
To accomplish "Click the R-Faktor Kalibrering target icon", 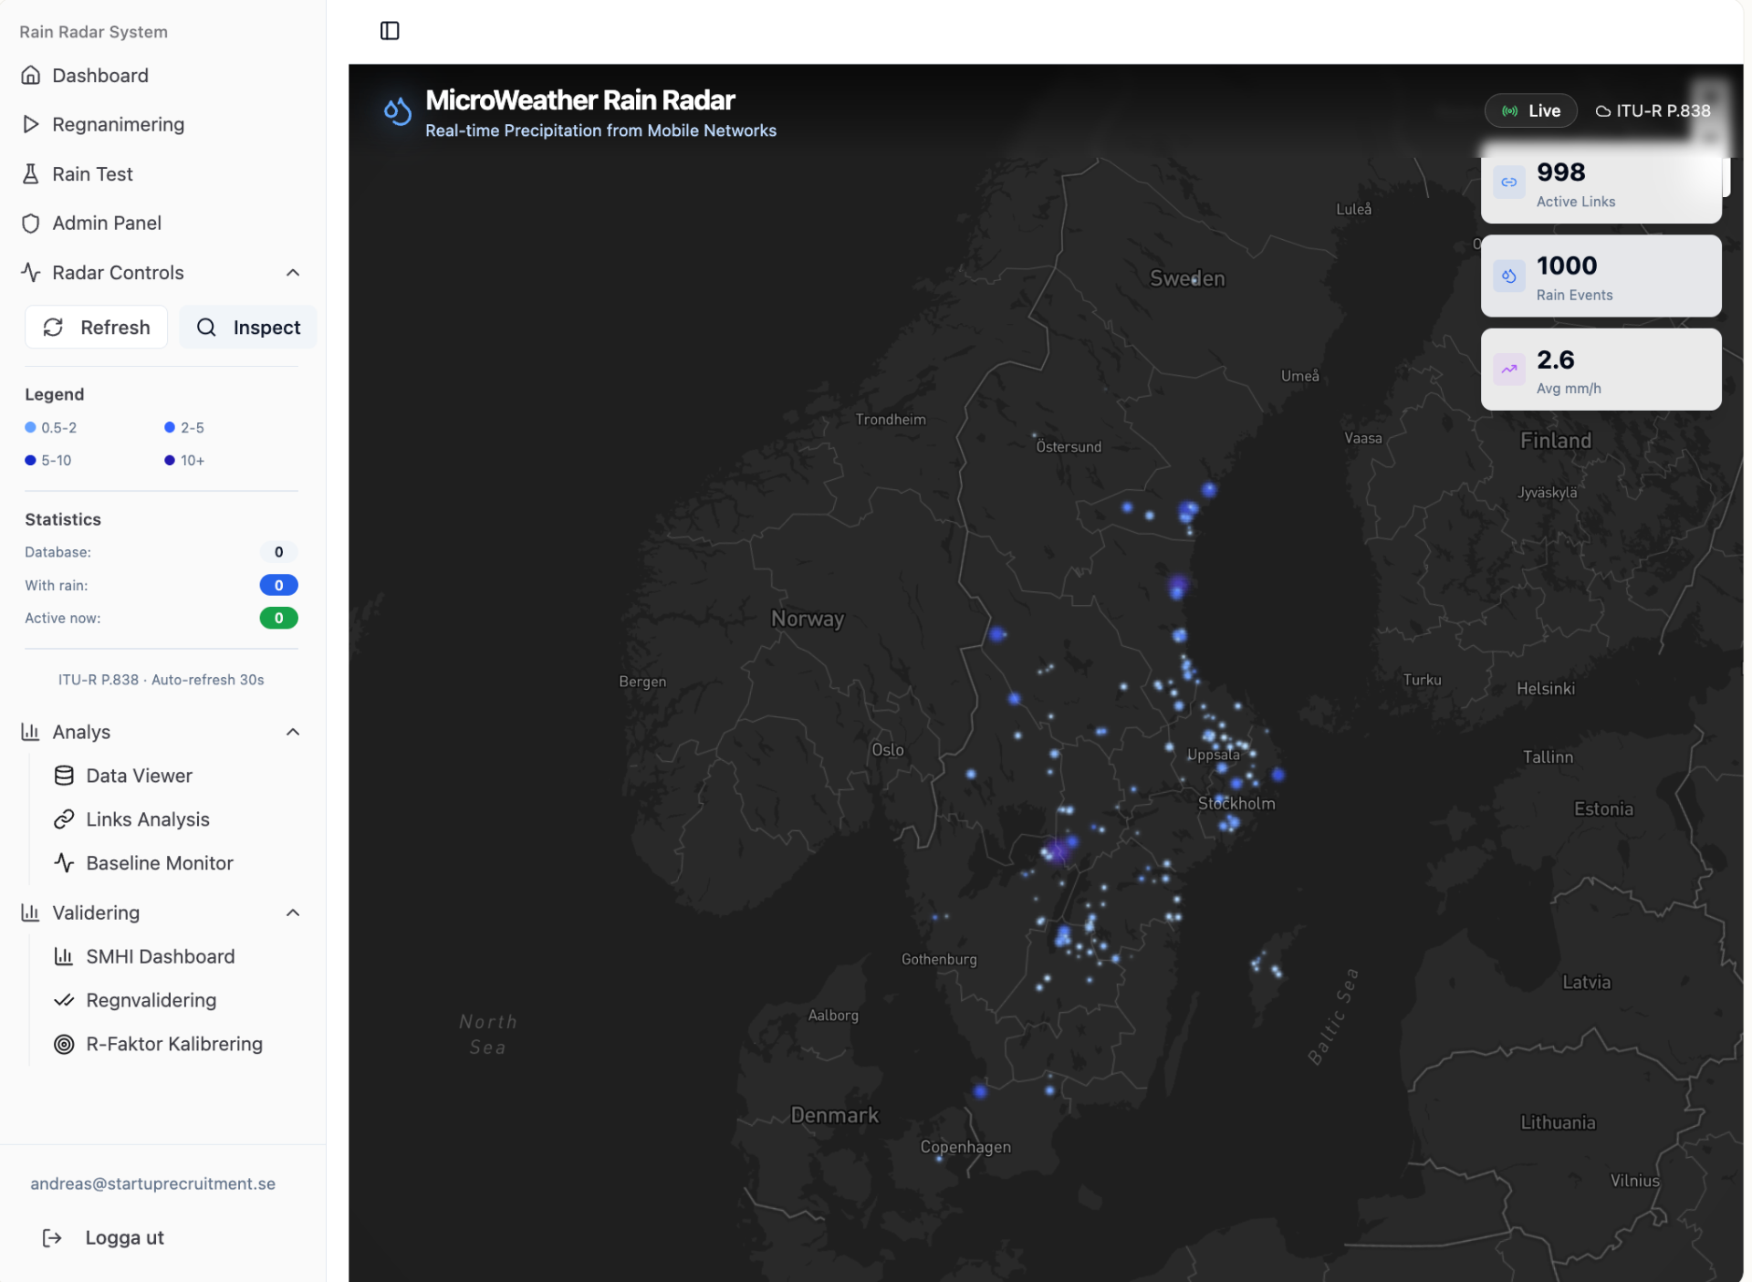I will click(65, 1044).
